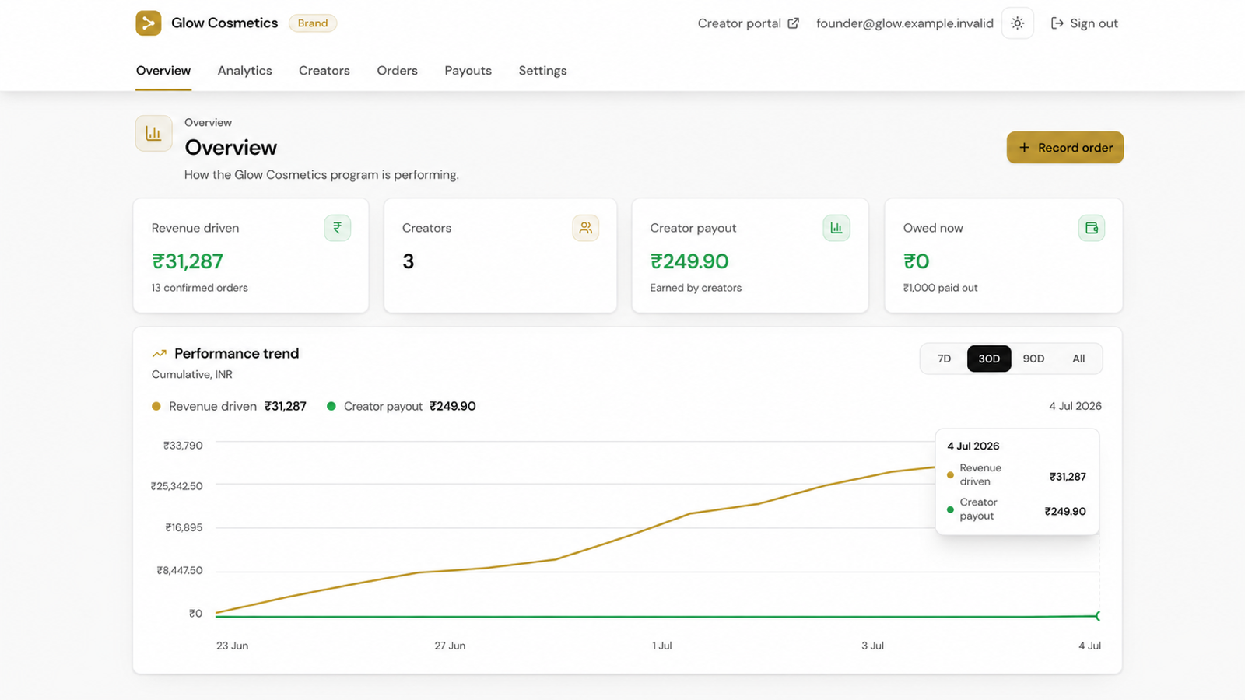Click the rupee icon on Revenue driven card

338,228
